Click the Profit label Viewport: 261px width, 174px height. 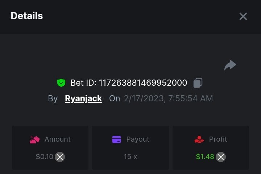(218, 139)
